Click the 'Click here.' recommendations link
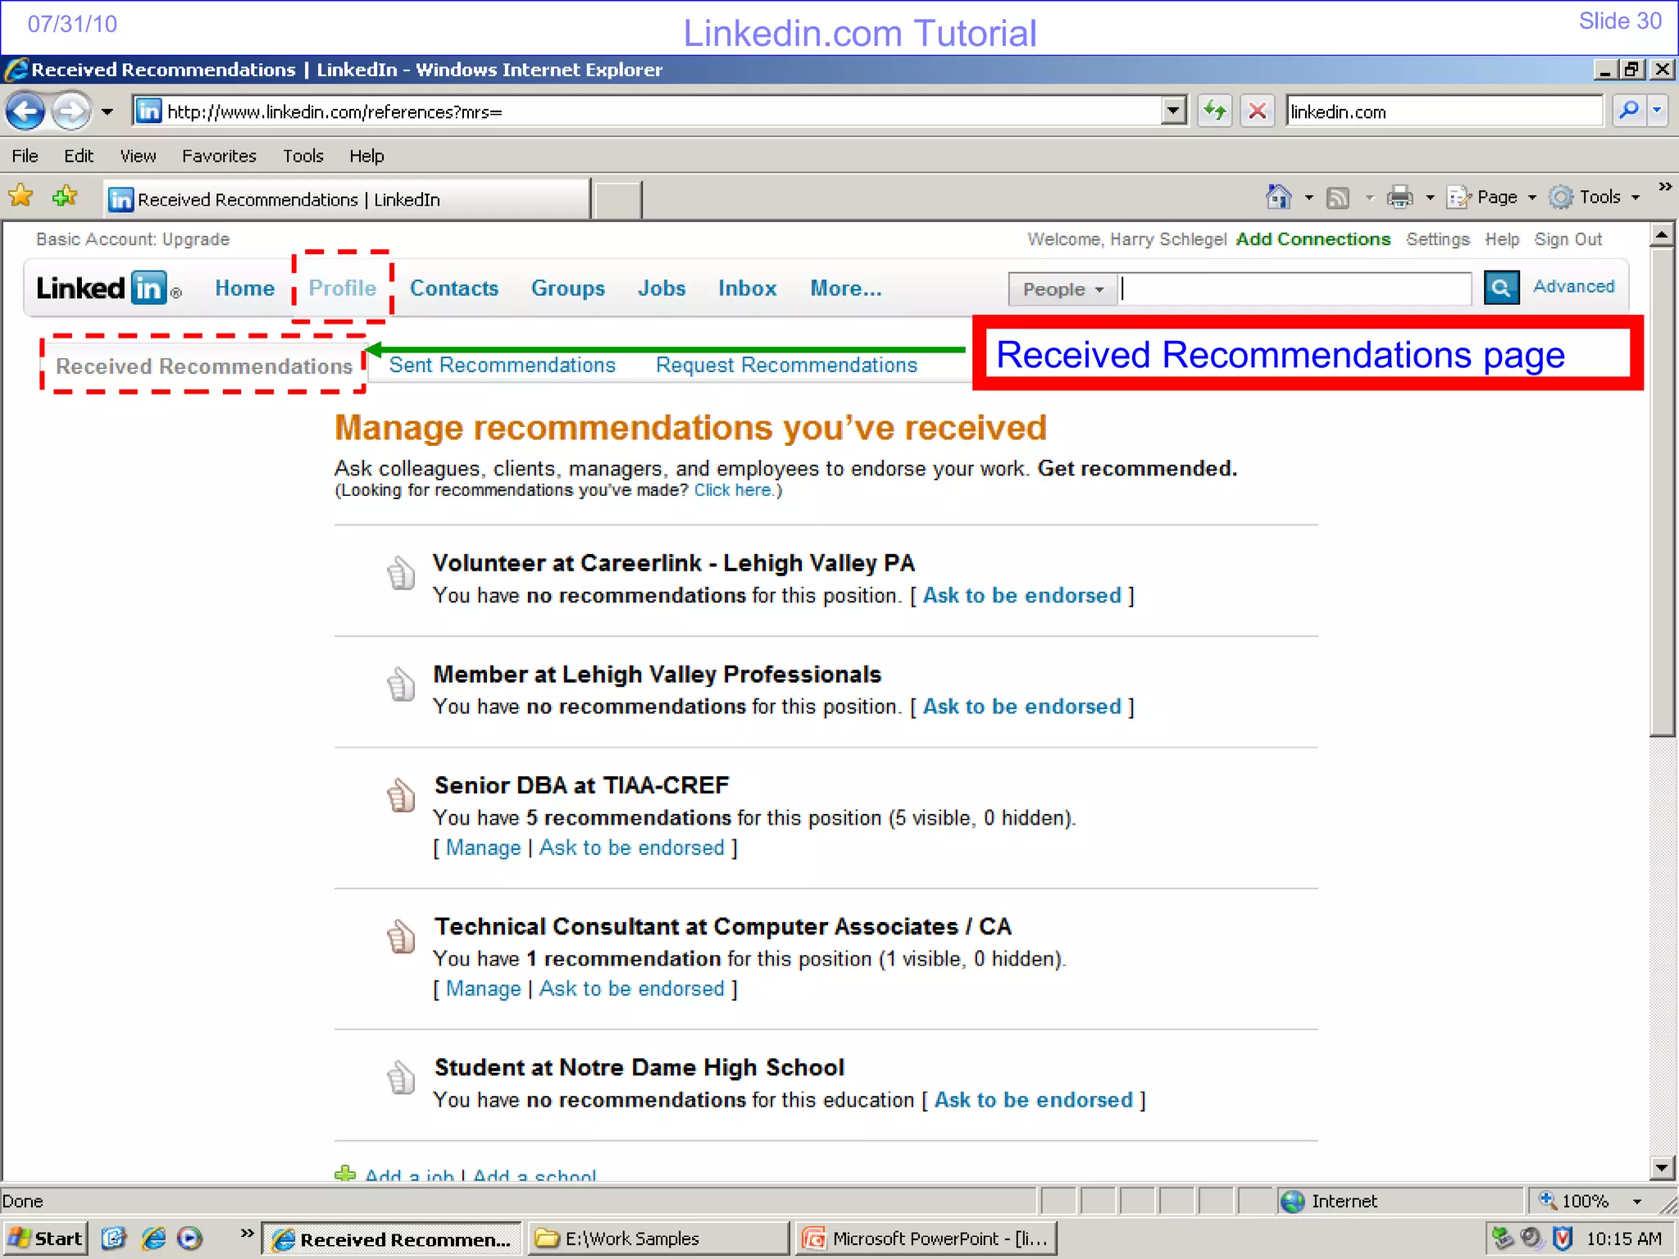Viewport: 1679px width, 1259px height. coord(735,490)
